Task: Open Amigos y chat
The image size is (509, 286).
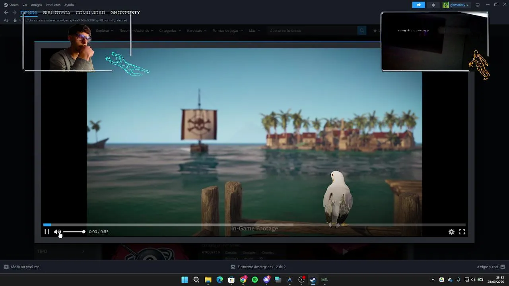Action: click(x=491, y=267)
